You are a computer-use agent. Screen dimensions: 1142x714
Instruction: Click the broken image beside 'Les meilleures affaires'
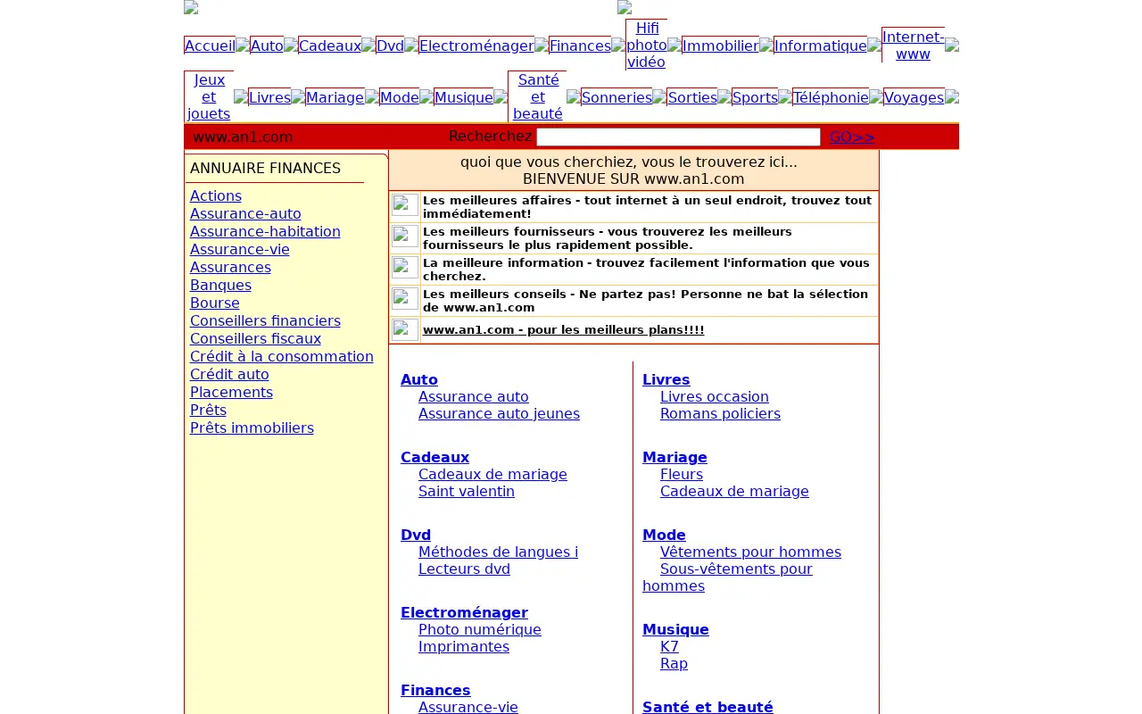point(405,205)
